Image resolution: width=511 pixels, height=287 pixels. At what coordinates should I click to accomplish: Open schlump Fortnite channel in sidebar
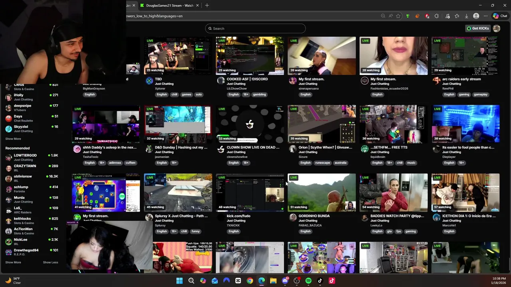pos(32,189)
